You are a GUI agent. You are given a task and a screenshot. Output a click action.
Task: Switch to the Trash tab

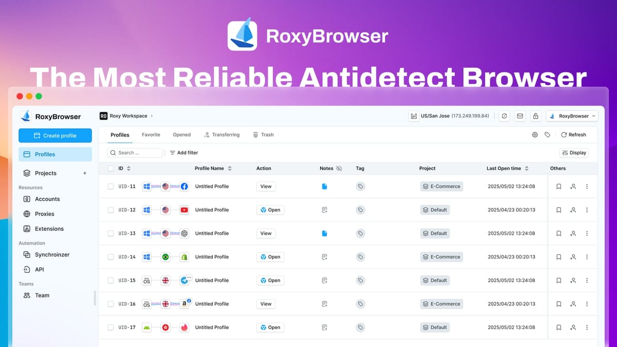263,135
